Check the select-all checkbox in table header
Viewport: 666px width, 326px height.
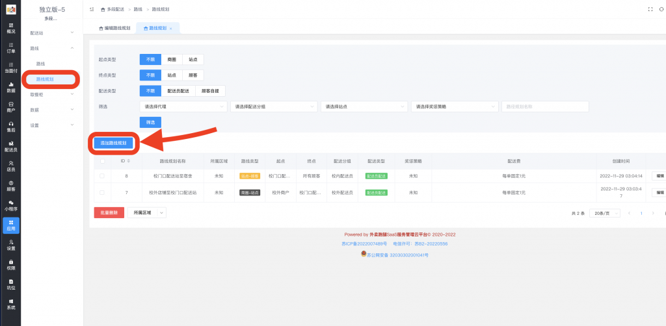(102, 161)
